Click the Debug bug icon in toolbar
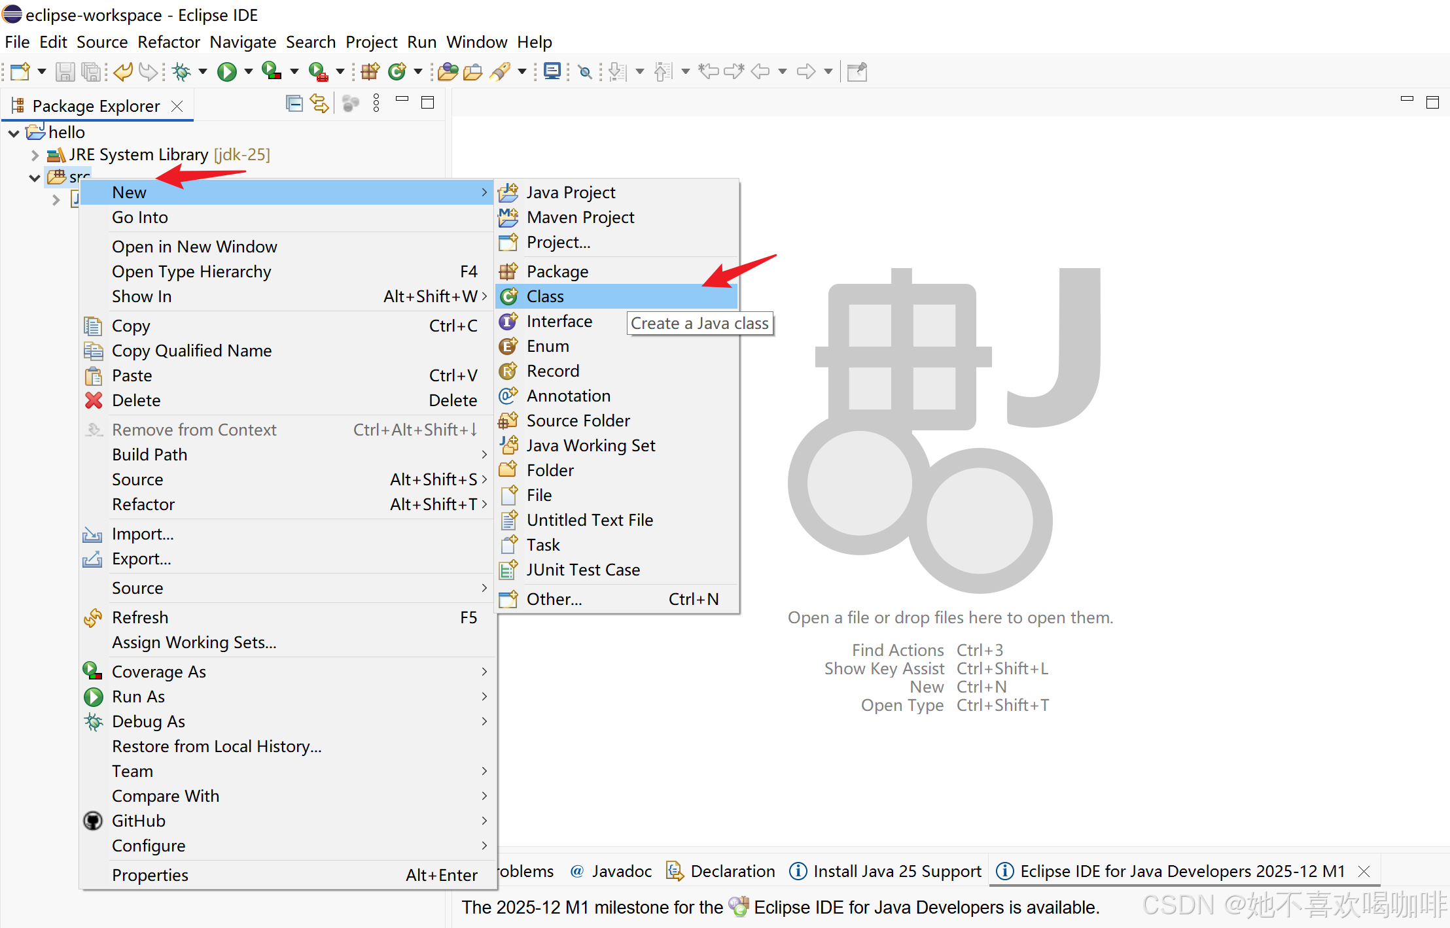Image resolution: width=1450 pixels, height=928 pixels. click(x=182, y=71)
